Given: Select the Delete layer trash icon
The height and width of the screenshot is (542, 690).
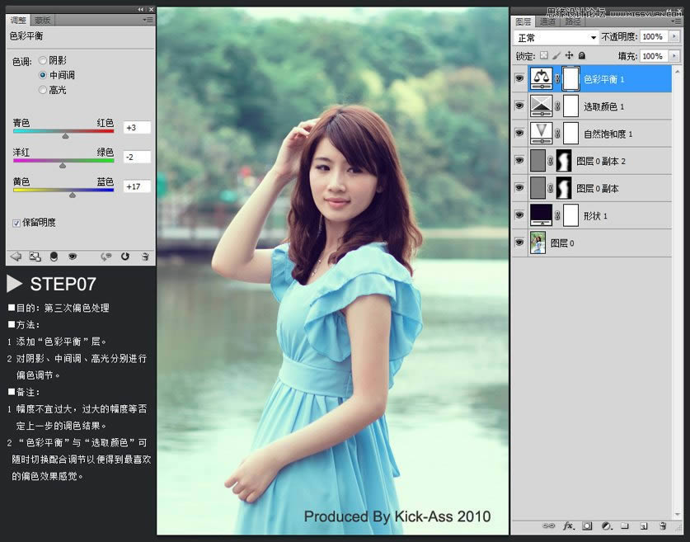Looking at the screenshot, I should (x=662, y=526).
